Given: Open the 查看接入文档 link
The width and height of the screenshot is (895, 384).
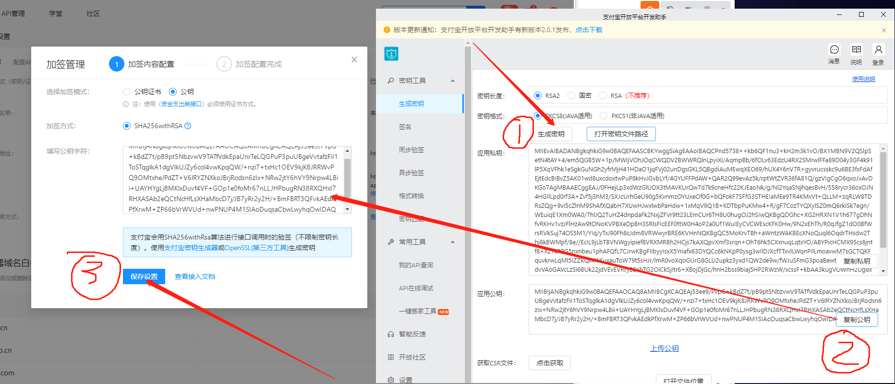Looking at the screenshot, I should (195, 276).
